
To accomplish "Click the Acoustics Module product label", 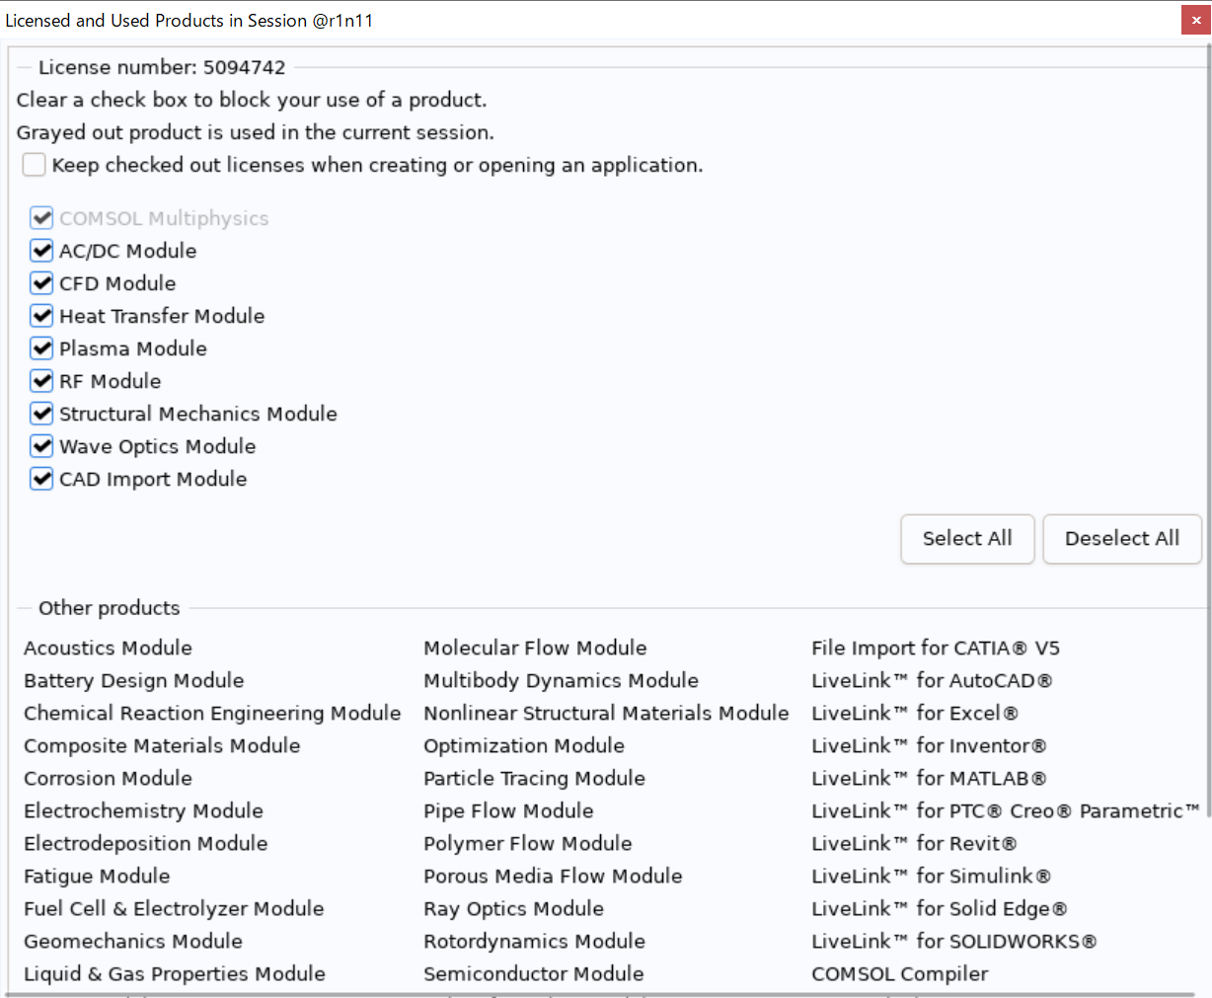I will (108, 648).
